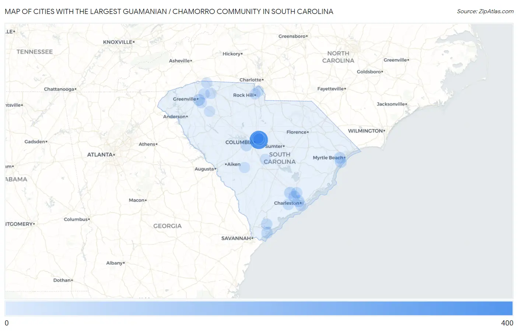Click the legend minimum value 0
The height and width of the screenshot is (331, 518).
click(7, 323)
